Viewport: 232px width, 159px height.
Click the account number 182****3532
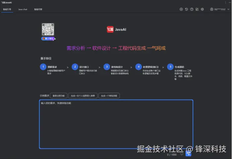pos(220,9)
